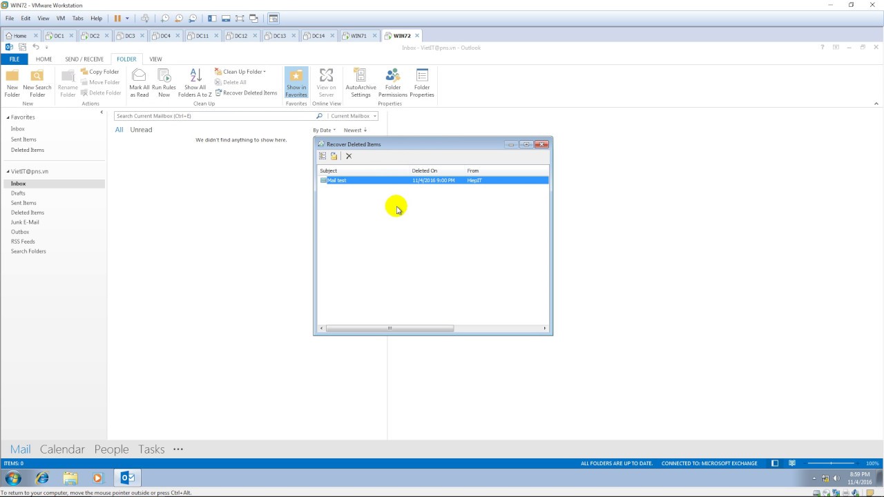Click the Search Current Mailbox field

tap(214, 116)
